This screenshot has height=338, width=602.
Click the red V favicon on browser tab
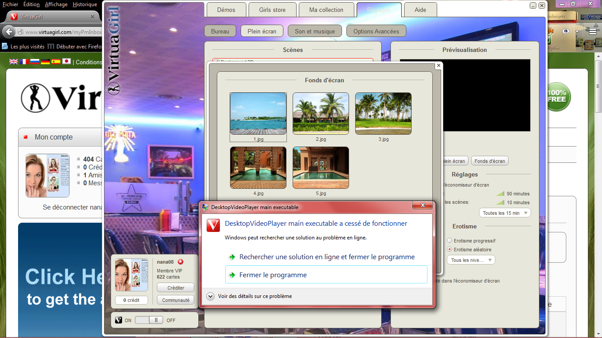pyautogui.click(x=14, y=17)
